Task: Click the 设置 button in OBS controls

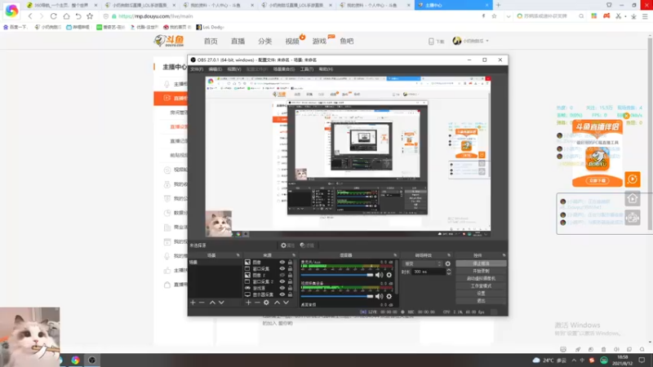Action: pos(481,294)
